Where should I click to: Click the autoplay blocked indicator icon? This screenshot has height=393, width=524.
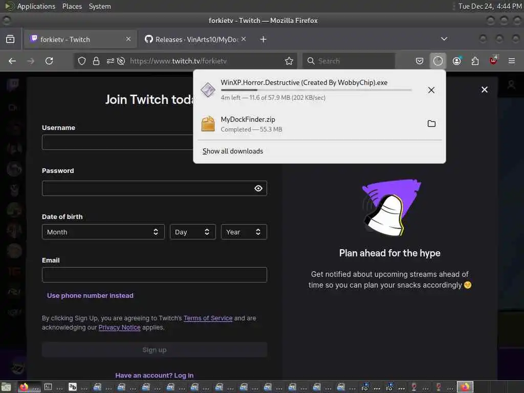(121, 61)
